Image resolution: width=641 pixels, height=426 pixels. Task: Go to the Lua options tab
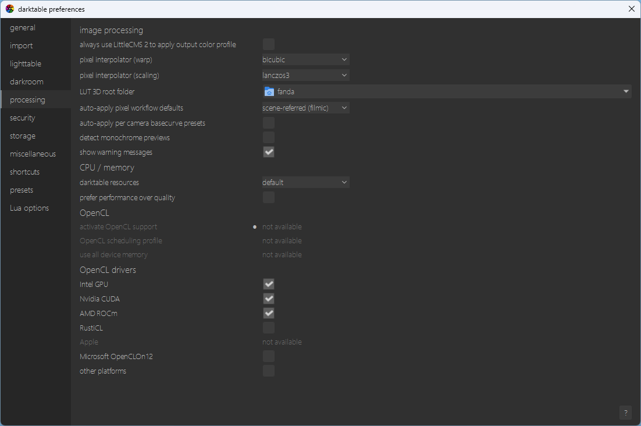pyautogui.click(x=29, y=208)
